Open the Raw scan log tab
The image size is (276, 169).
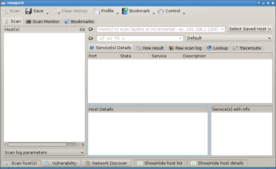point(185,48)
